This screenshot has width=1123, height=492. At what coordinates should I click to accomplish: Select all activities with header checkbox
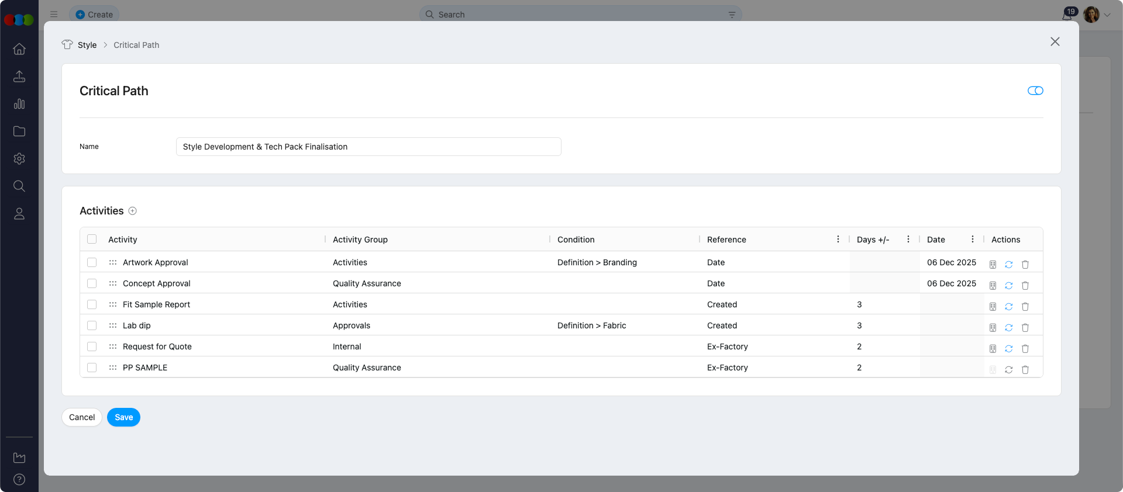(x=92, y=239)
